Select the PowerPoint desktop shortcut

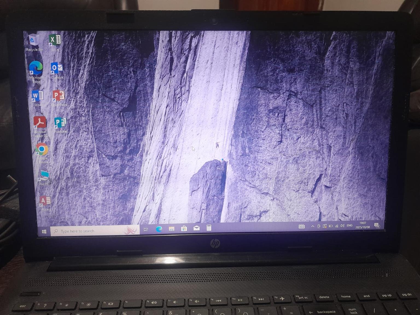tap(59, 96)
